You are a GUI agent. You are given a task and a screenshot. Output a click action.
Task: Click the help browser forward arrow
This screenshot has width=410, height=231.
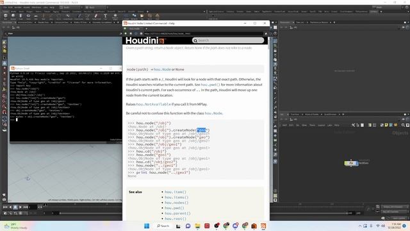point(131,33)
